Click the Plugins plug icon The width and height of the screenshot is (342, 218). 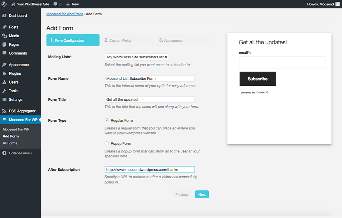click(4, 73)
